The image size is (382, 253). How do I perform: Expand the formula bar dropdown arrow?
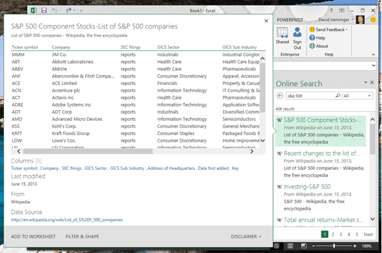point(373,65)
